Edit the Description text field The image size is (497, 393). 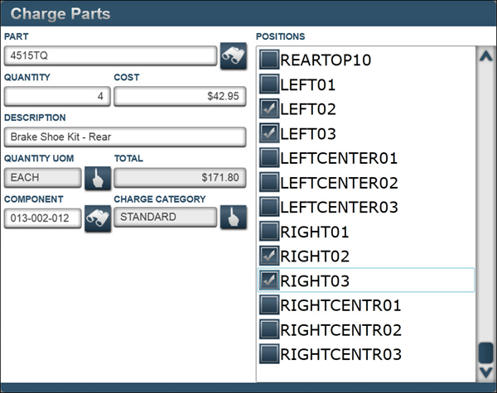point(125,137)
